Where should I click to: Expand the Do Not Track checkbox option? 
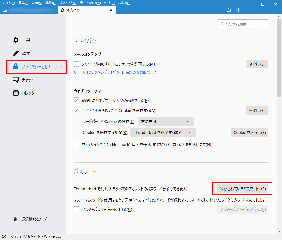(76, 144)
